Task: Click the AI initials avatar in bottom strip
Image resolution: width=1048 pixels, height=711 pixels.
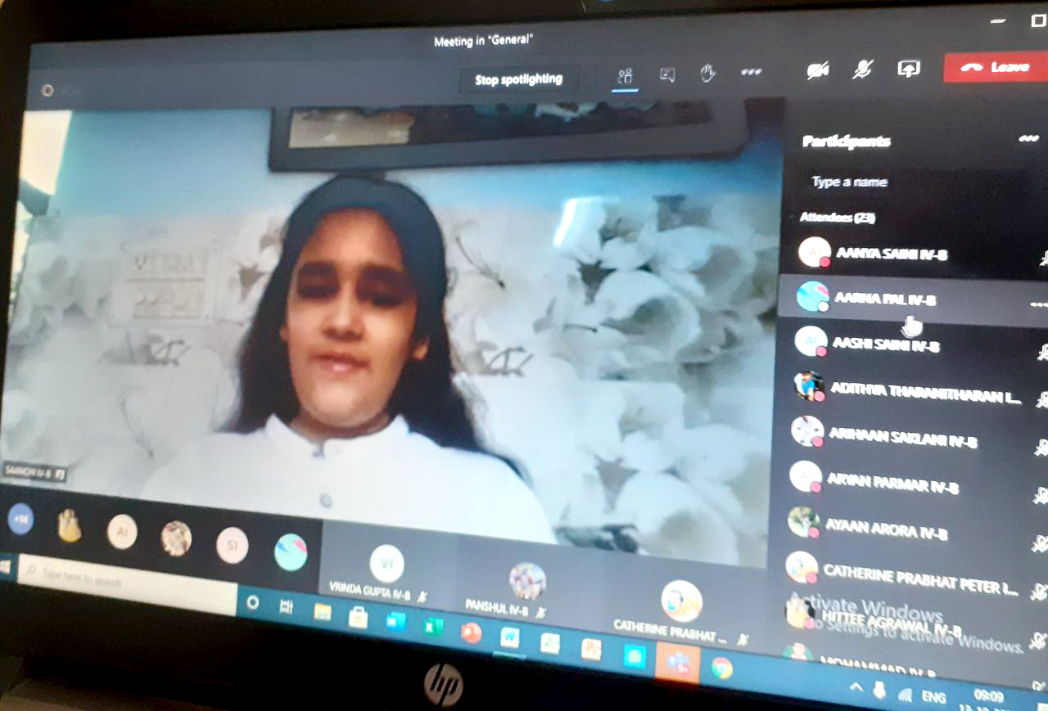Action: 122,532
